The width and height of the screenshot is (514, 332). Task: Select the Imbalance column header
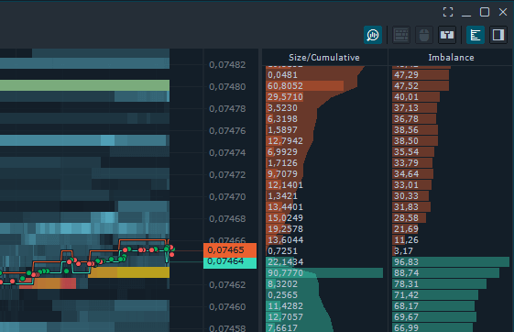451,58
